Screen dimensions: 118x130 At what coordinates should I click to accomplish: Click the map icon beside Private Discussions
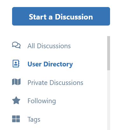[x=16, y=82]
